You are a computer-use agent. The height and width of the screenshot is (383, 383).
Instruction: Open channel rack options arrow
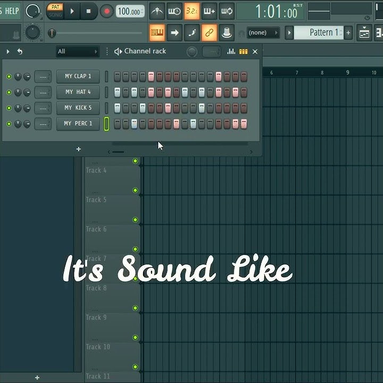click(8, 52)
